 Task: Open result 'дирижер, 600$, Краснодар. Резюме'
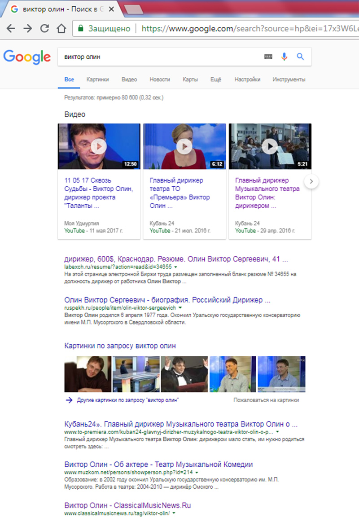tap(176, 259)
